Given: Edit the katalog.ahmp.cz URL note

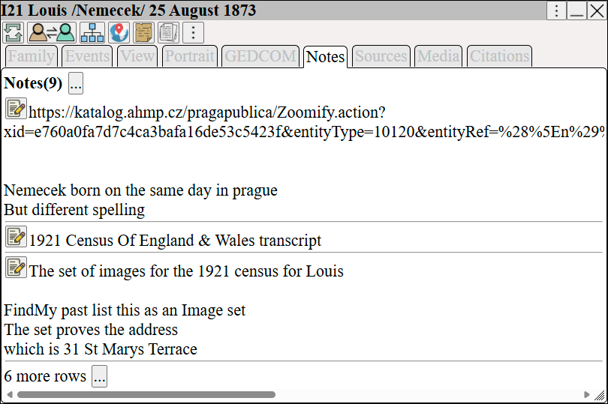Looking at the screenshot, I should pos(16,109).
